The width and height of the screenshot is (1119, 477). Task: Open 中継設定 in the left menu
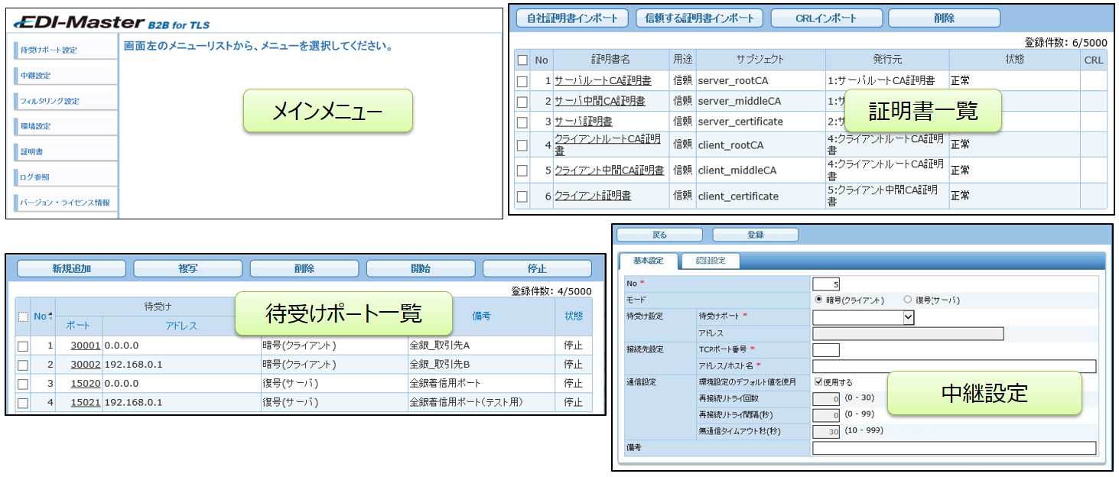[36, 76]
